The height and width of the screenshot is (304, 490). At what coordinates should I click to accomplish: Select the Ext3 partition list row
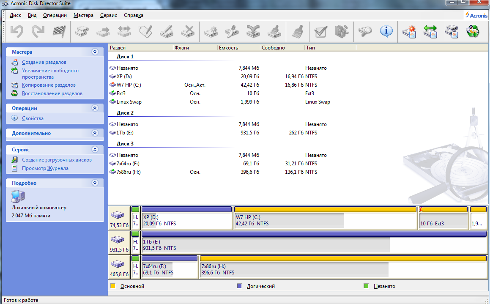(232, 93)
